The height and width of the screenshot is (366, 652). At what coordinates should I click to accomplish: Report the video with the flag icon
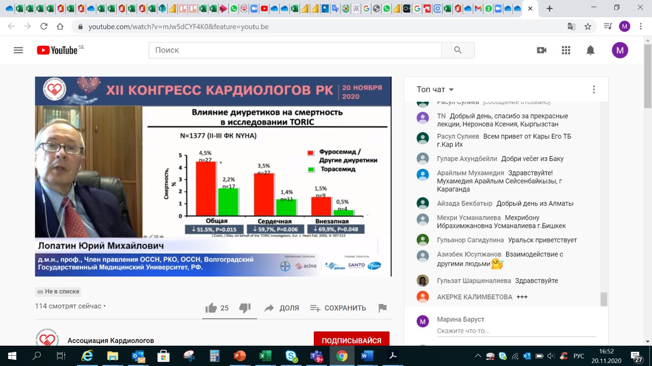(x=383, y=308)
